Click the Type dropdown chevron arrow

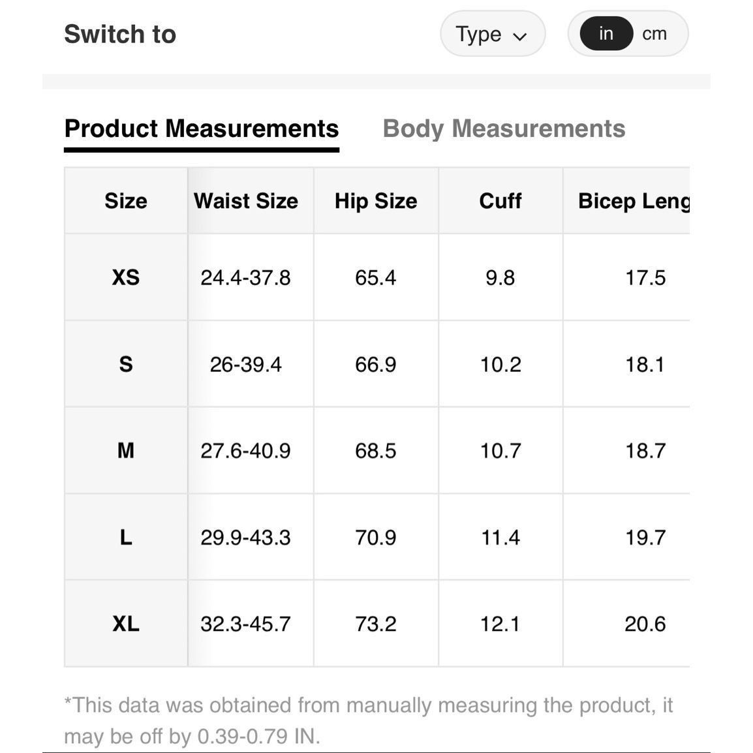point(520,36)
